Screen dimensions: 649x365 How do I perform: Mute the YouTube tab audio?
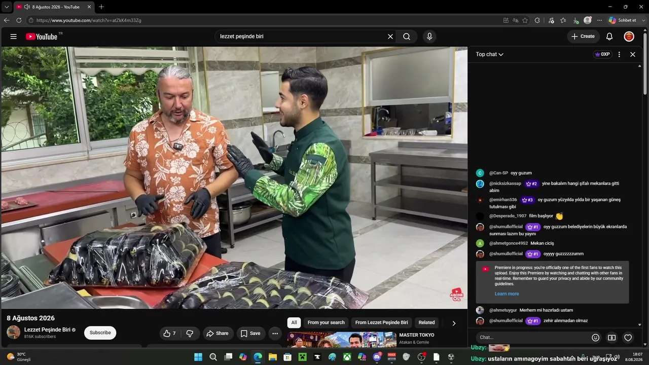point(26,7)
